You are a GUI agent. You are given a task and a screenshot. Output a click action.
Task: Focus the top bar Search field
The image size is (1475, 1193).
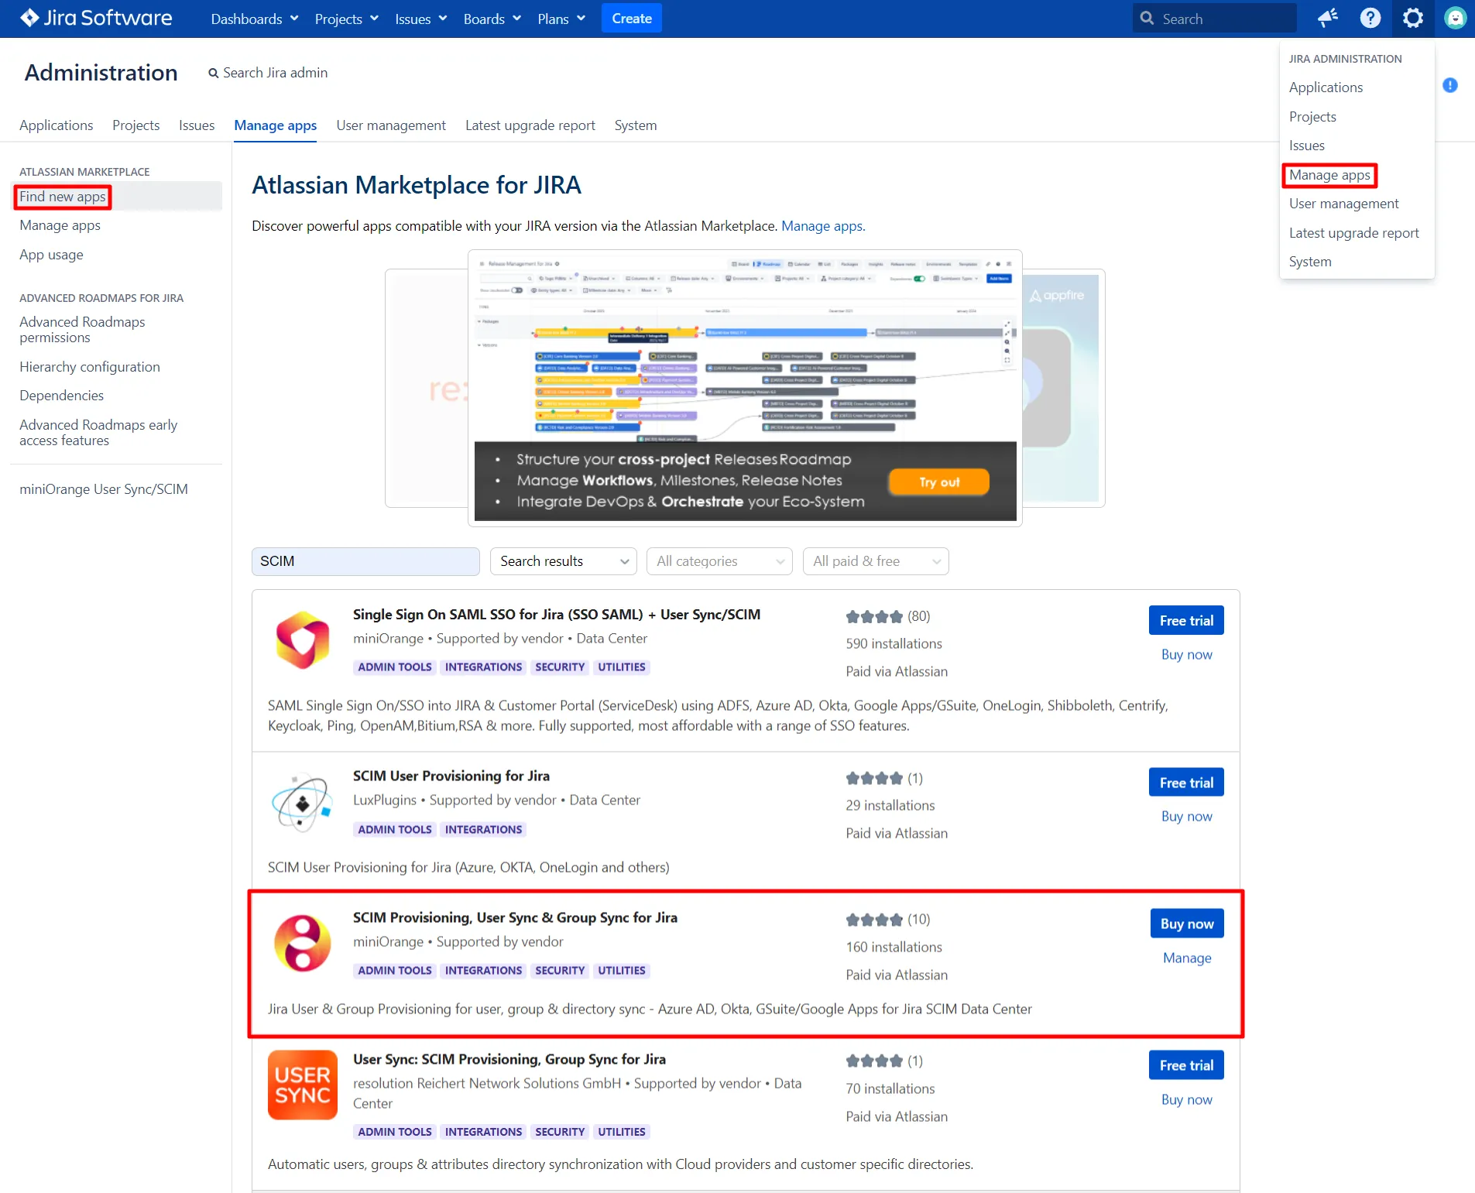click(x=1214, y=19)
